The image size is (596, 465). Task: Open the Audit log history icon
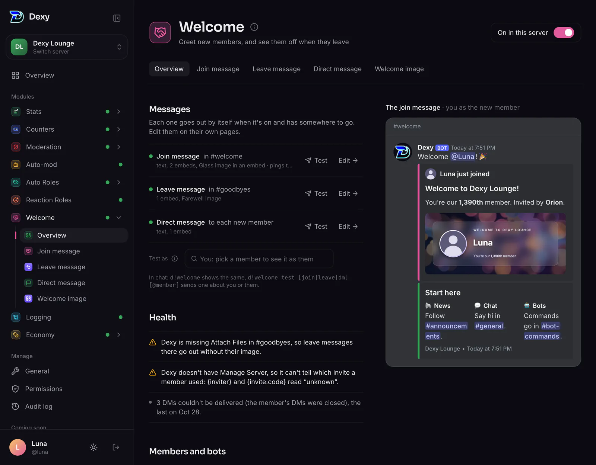[15, 406]
